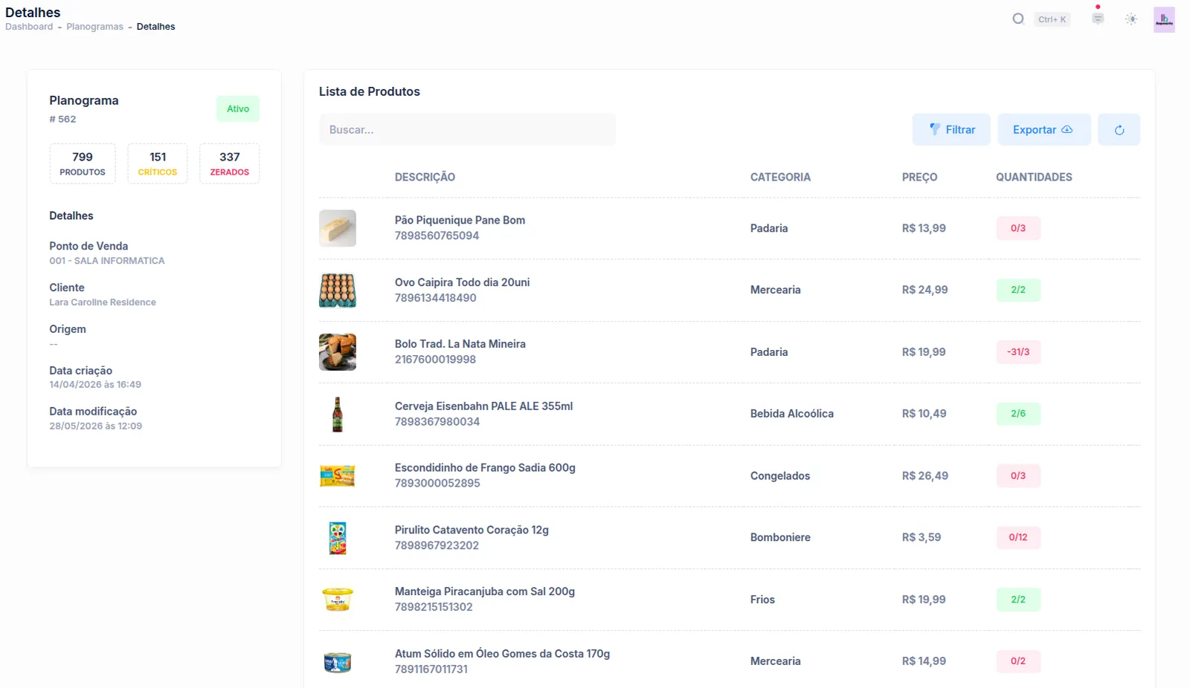Sort by DESCRIÇÃO column header
This screenshot has height=688, width=1190.
point(425,178)
